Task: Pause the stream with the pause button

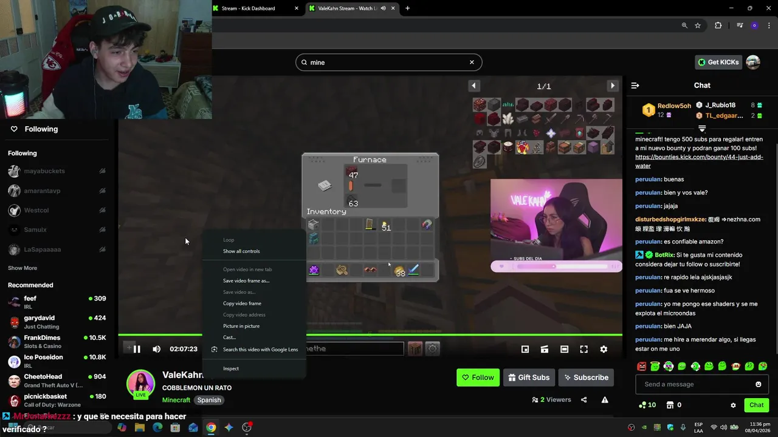Action: (137, 349)
